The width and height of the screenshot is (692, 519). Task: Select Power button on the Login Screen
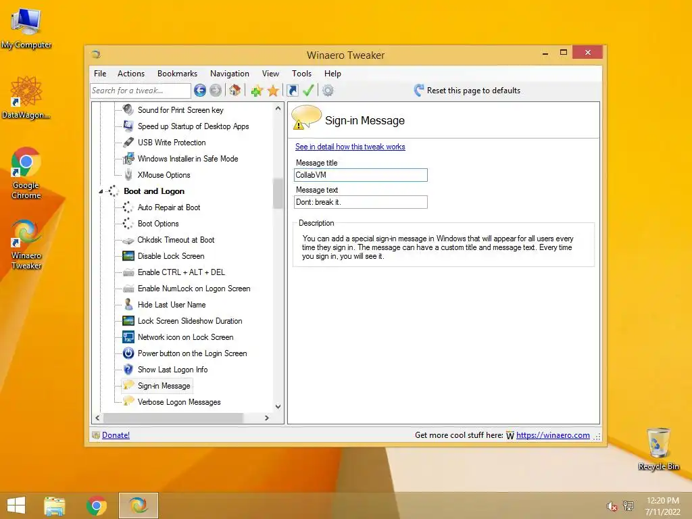(x=193, y=353)
